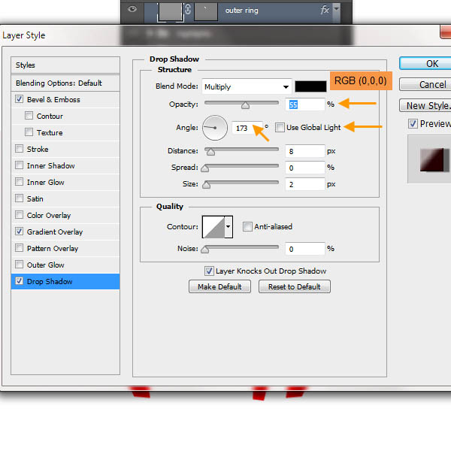Click the layer mask link chain icon
Viewport: 451px width, 451px height.
[189, 11]
